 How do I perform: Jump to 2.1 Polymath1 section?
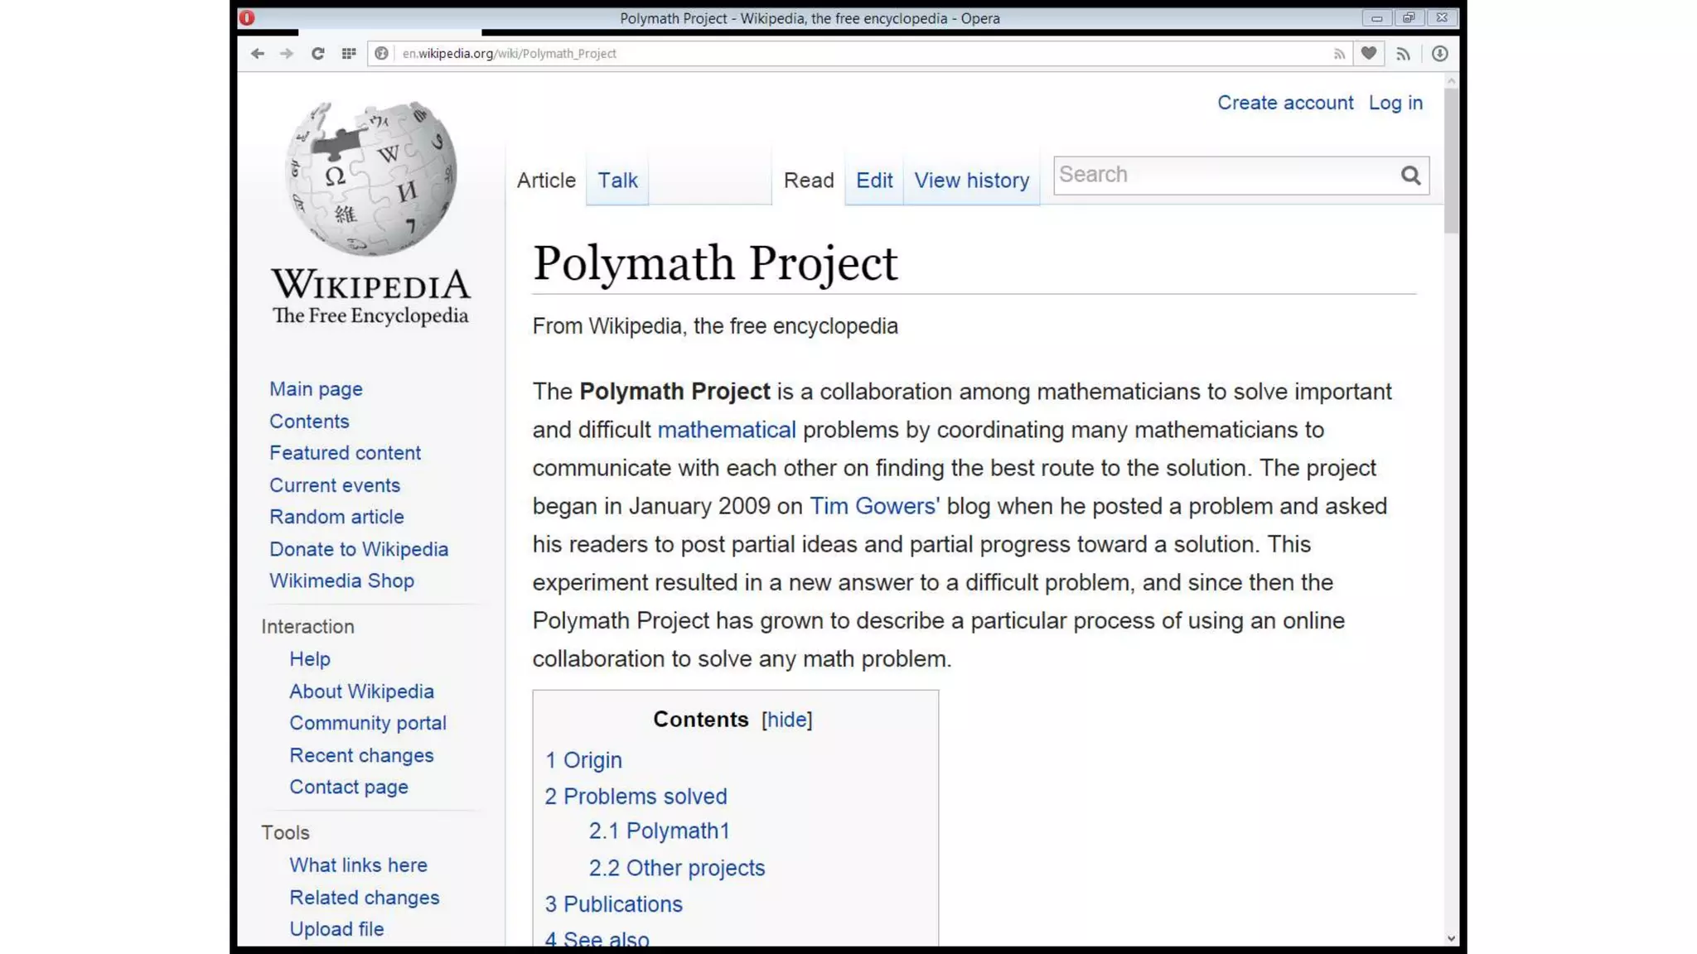(659, 831)
